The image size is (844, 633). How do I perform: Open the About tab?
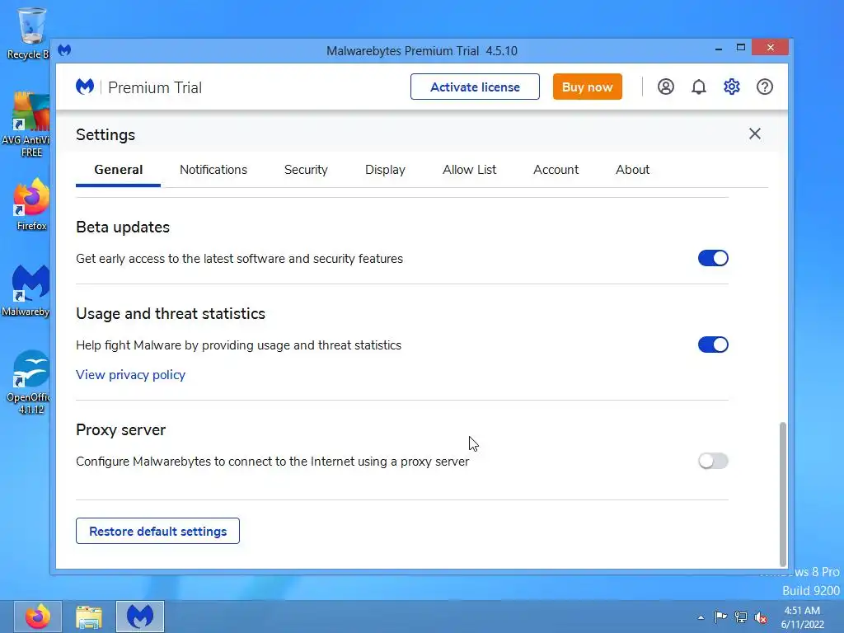point(632,170)
